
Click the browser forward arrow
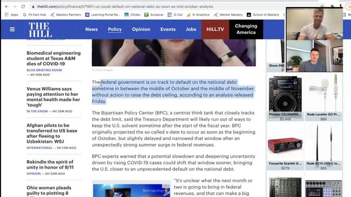pyautogui.click(x=15, y=7)
